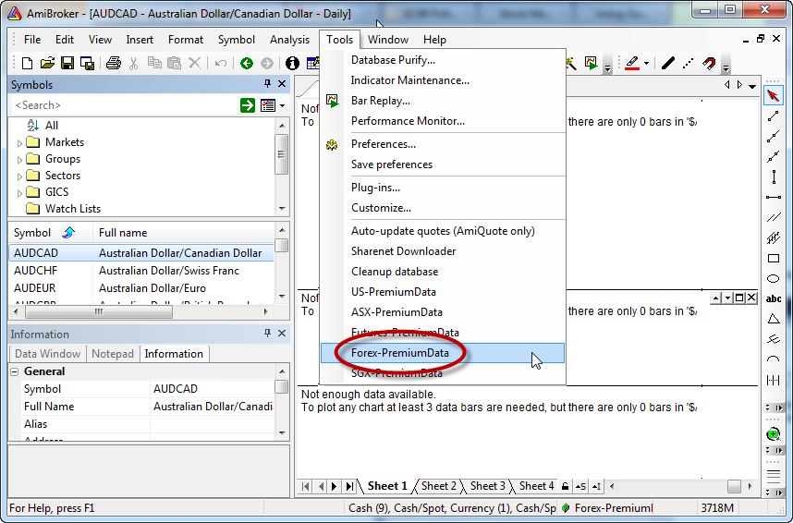The width and height of the screenshot is (793, 523).
Task: Select the thick line style icon
Action: coord(668,63)
